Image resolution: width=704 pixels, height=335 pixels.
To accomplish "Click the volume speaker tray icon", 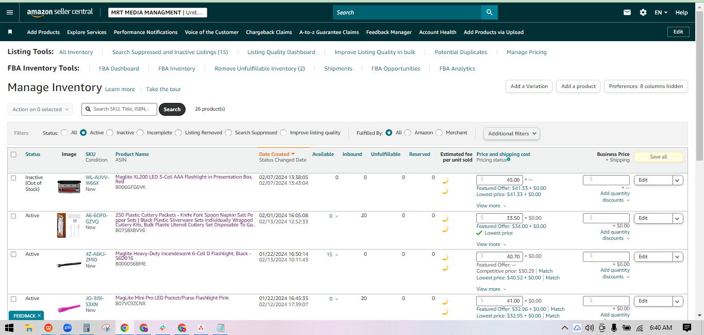I will (x=589, y=328).
